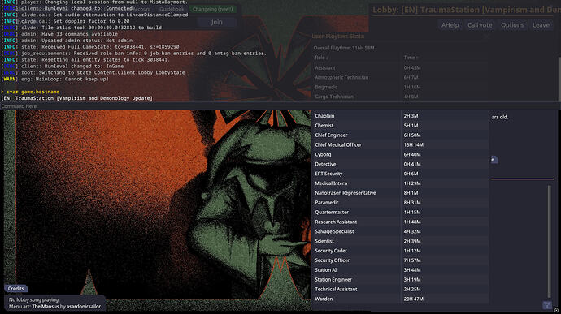Click the 'Have 33 commands available' console line
Image resolution: width=561 pixels, height=314 pixels.
pyautogui.click(x=59, y=34)
